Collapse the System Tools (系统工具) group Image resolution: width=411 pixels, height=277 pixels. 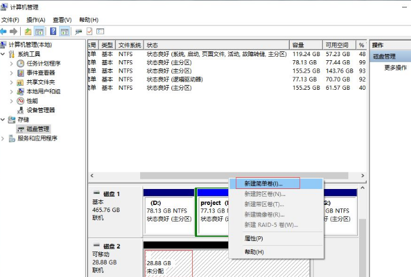(4, 54)
